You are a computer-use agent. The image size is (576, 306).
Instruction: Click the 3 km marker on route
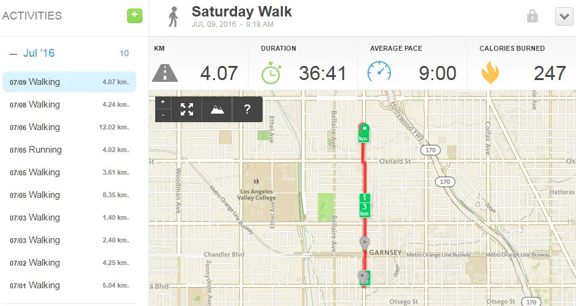[364, 209]
